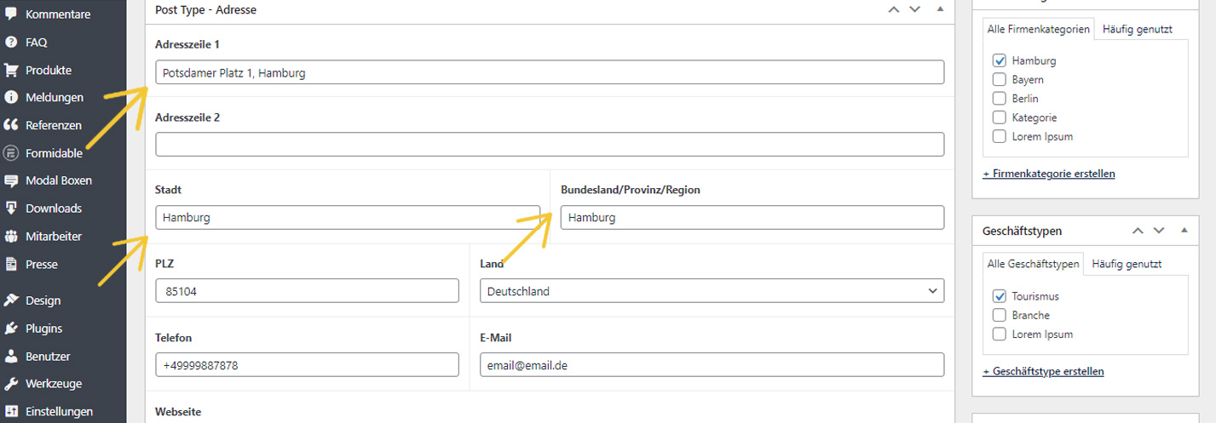
Task: Uncheck the Hamburg category checkbox
Action: [1000, 61]
